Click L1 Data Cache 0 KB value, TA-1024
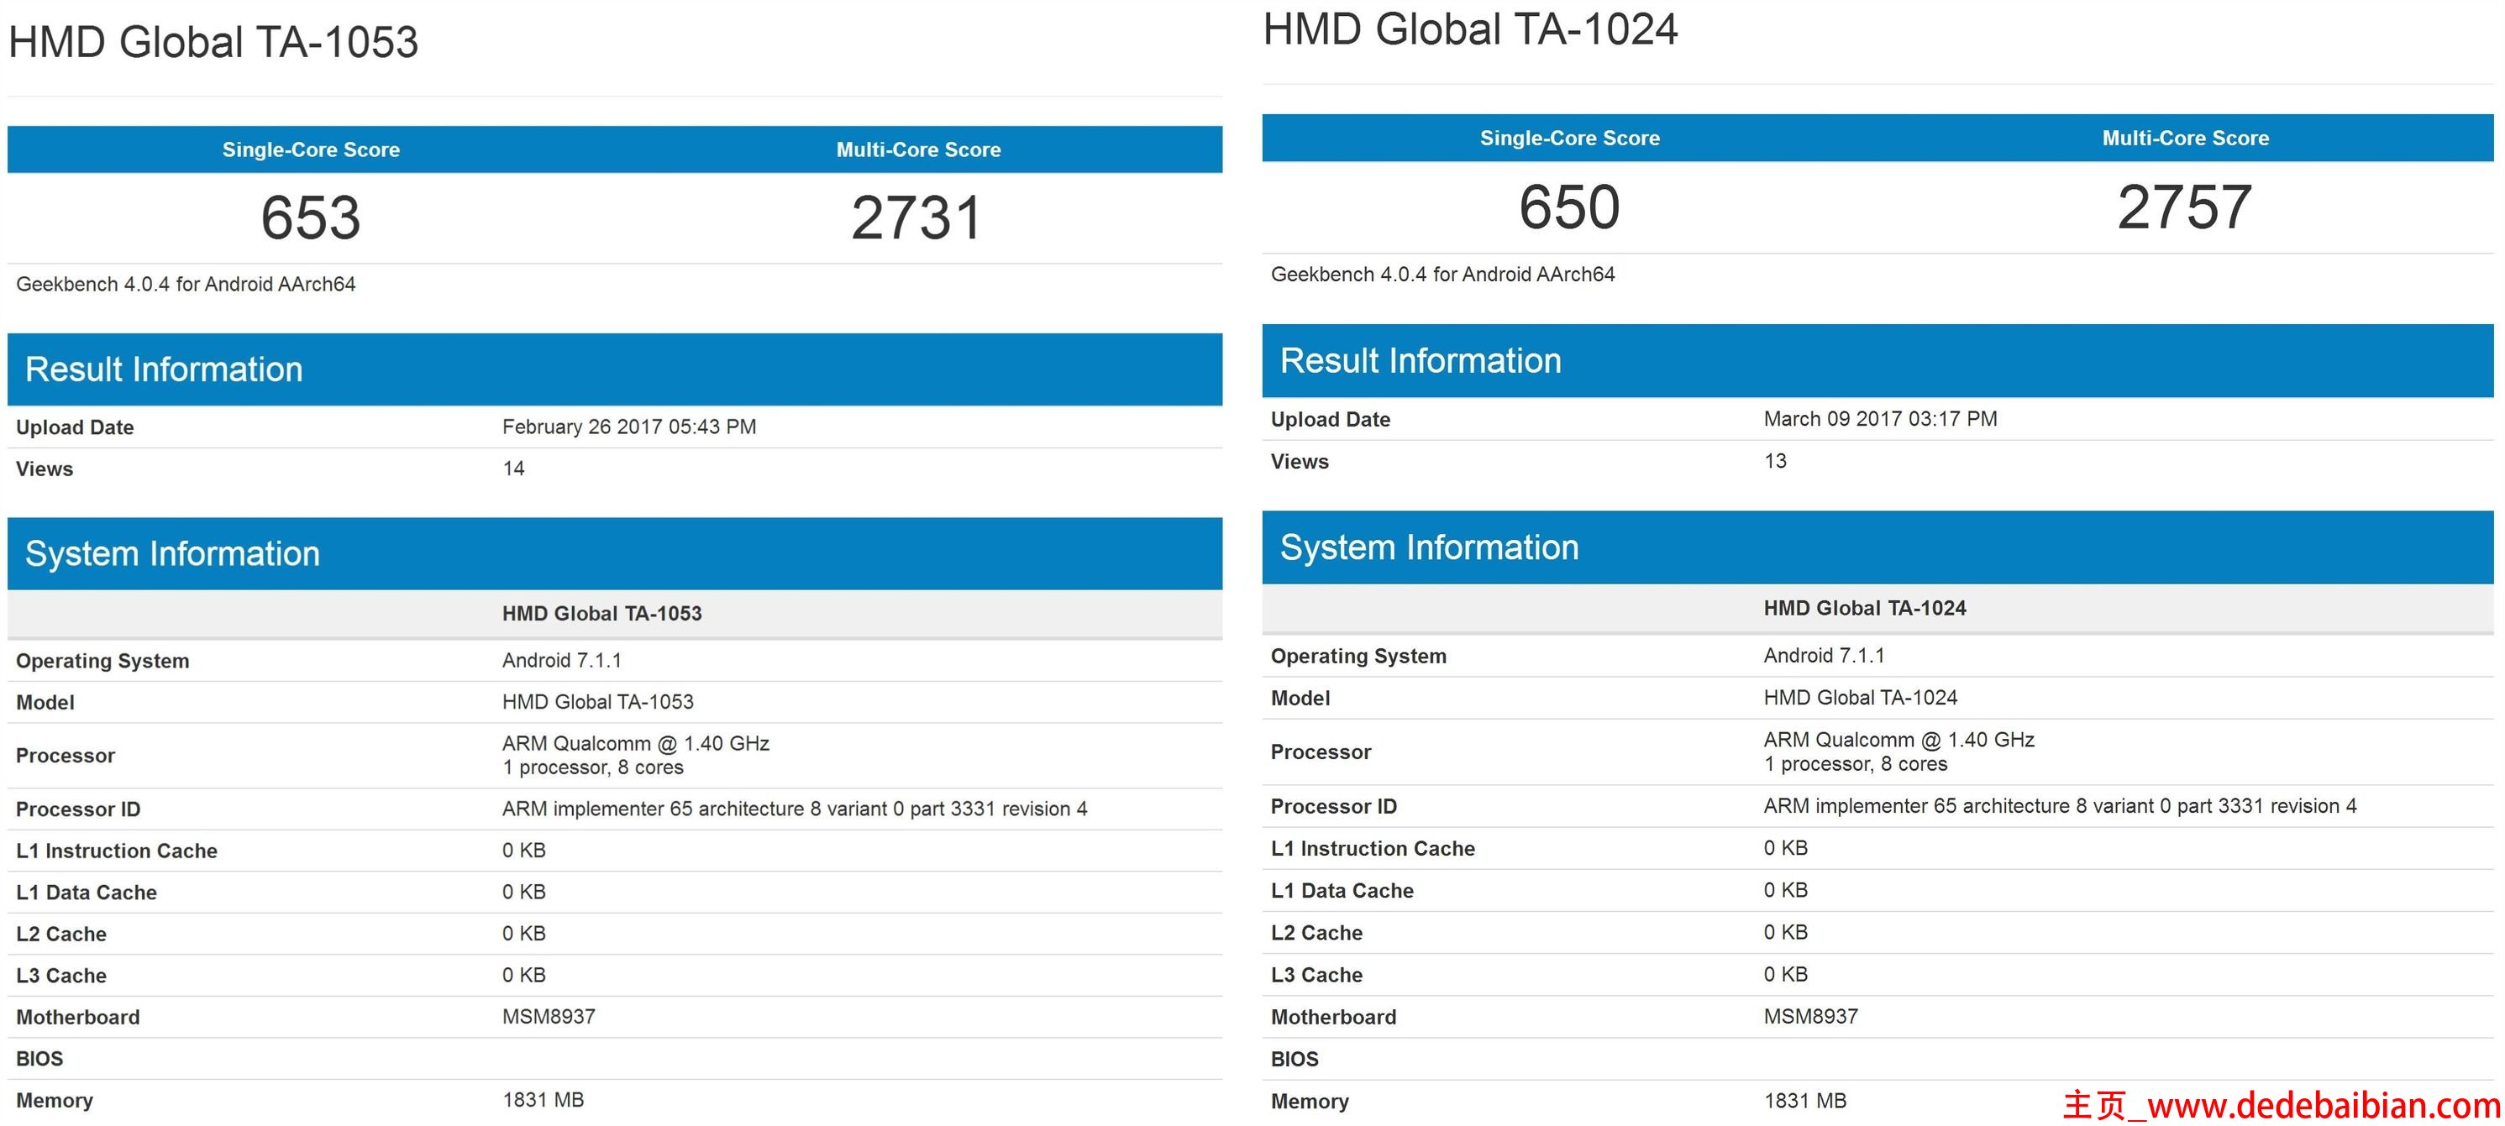 point(1787,890)
